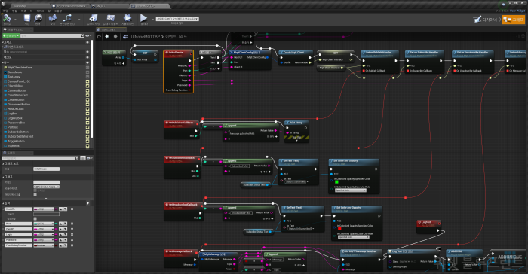Viewport: 528px width, 274px height.
Task: Toggle the call in editor checkbox
Action: [35, 195]
